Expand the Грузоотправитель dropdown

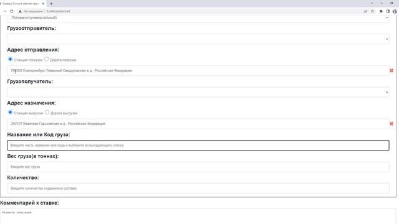[198, 39]
